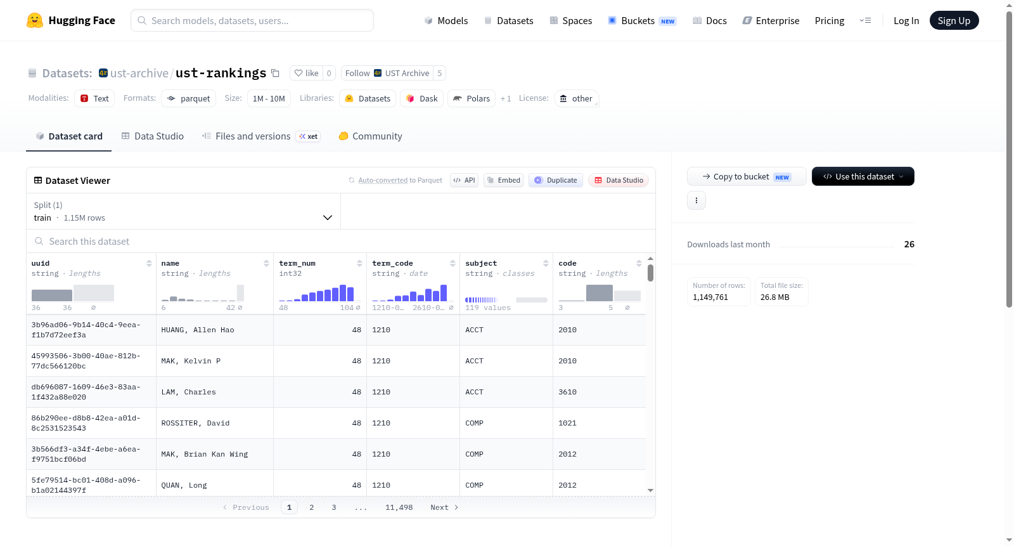
Task: Click the Sign Up button
Action: (x=954, y=20)
